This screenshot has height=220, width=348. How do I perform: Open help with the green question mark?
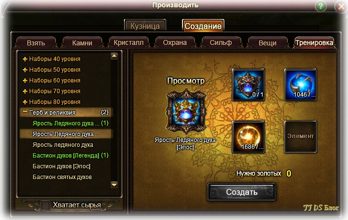pos(321,6)
